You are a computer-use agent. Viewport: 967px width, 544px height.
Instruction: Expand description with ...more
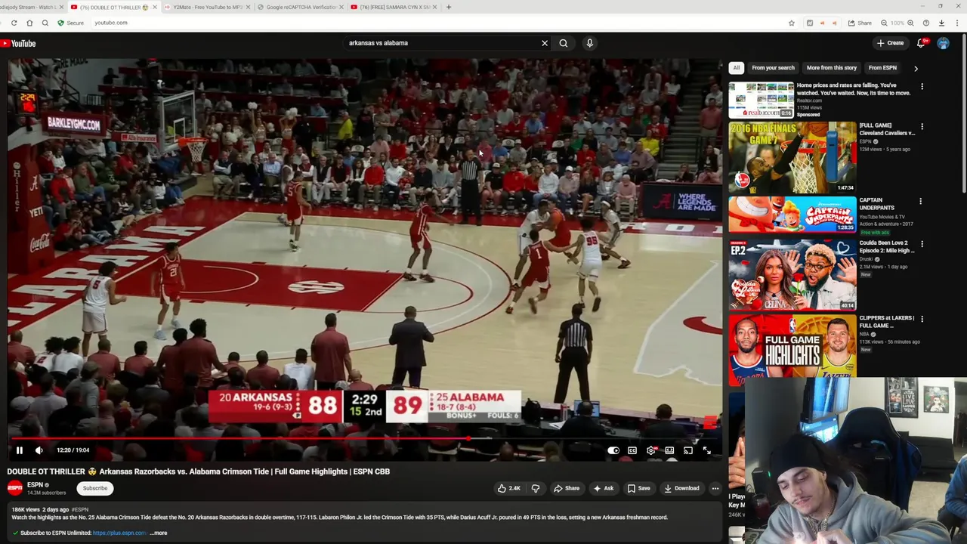[x=159, y=533]
